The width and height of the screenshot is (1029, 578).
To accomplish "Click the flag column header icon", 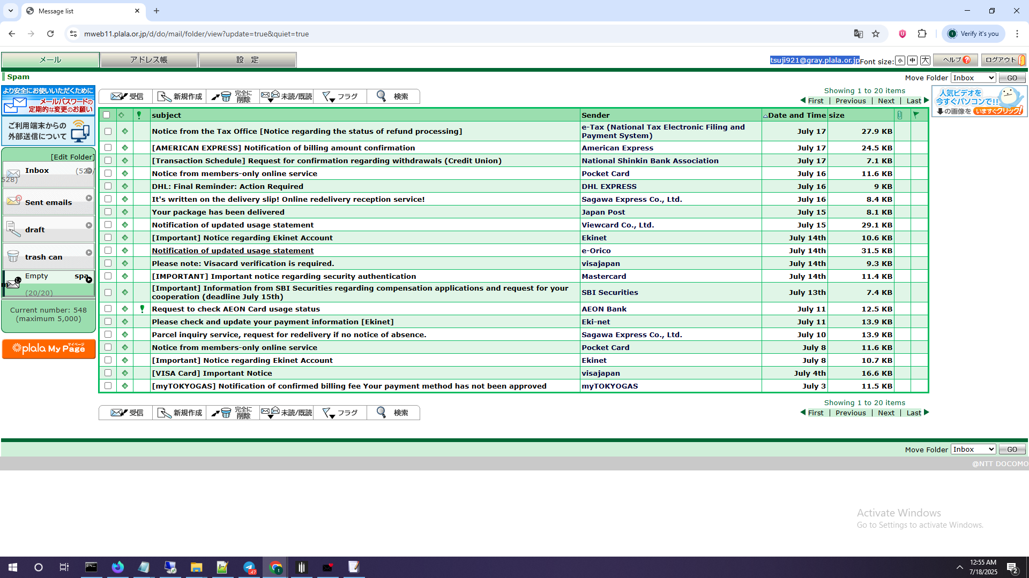I will coord(916,115).
